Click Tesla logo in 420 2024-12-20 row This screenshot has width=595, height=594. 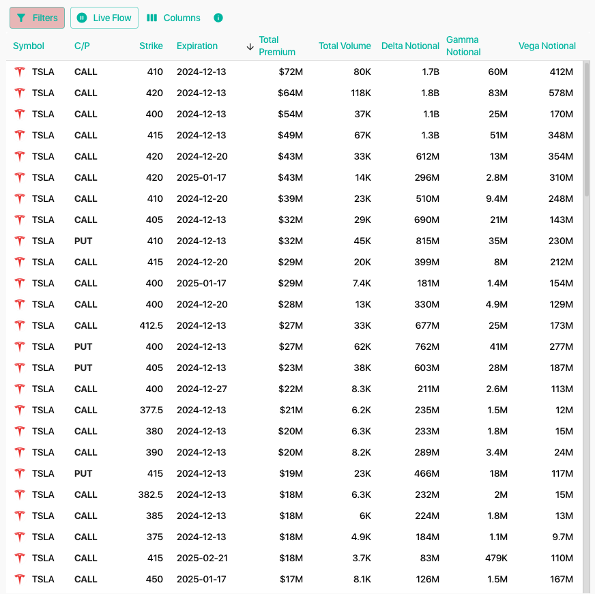click(20, 156)
